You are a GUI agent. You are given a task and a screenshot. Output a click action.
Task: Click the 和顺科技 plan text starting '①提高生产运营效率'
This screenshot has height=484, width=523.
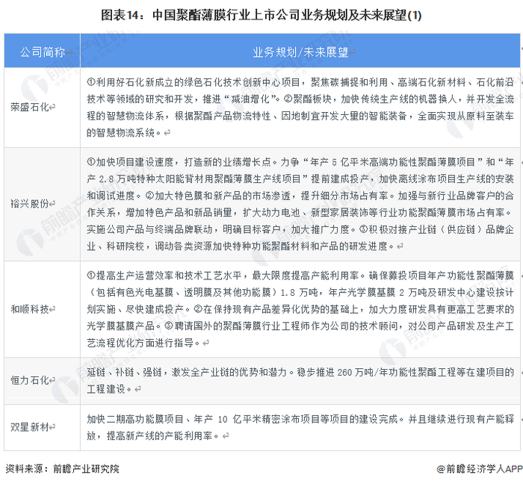pos(300,309)
